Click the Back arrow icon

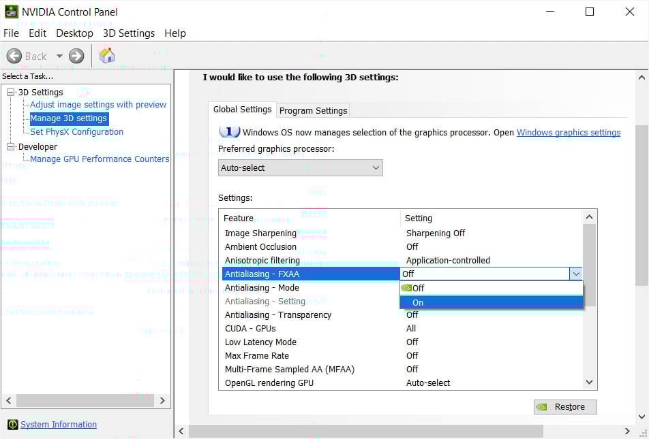pyautogui.click(x=14, y=56)
